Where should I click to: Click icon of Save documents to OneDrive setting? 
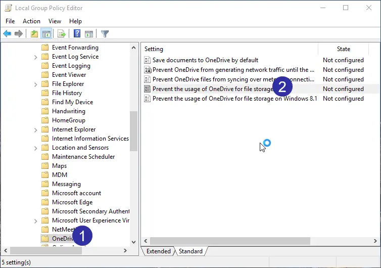pyautogui.click(x=147, y=60)
